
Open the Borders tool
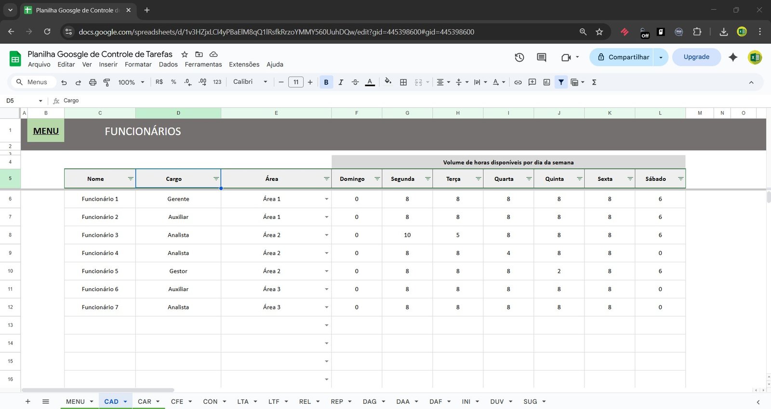point(403,82)
